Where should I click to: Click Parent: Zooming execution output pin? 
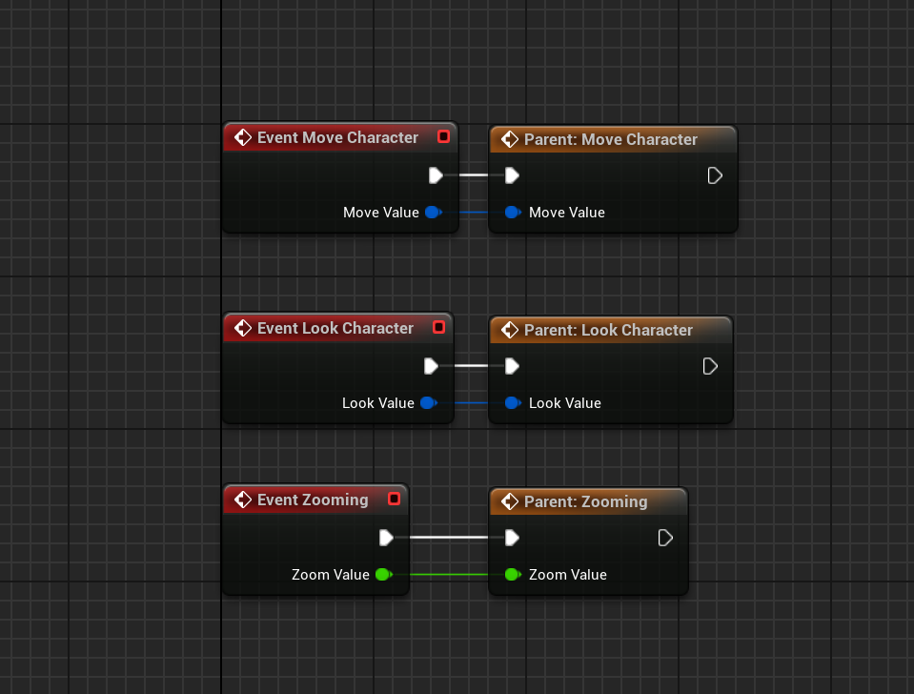coord(665,538)
